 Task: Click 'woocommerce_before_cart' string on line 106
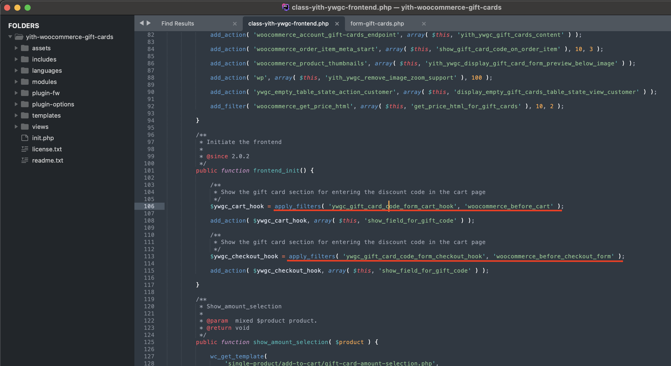pos(509,206)
